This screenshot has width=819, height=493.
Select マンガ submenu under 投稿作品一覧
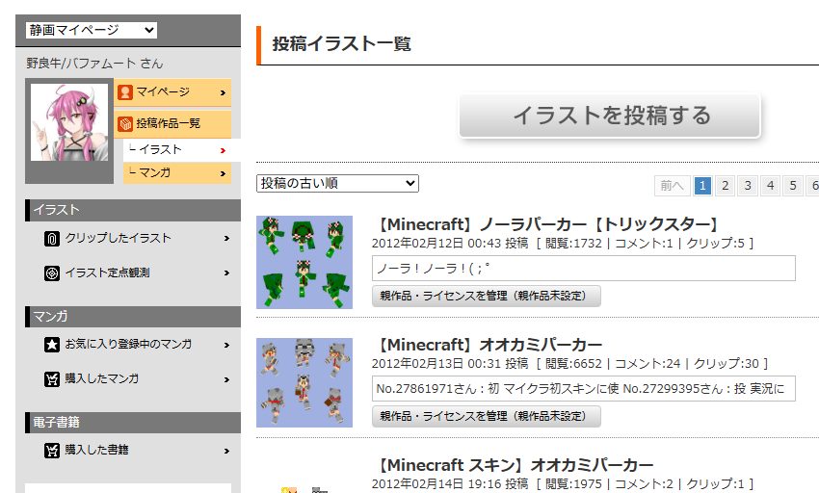(177, 173)
